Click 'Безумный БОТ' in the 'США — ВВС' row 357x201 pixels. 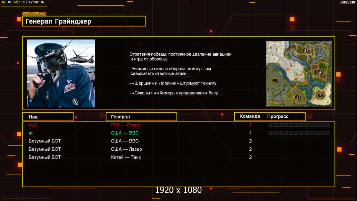pyautogui.click(x=45, y=141)
